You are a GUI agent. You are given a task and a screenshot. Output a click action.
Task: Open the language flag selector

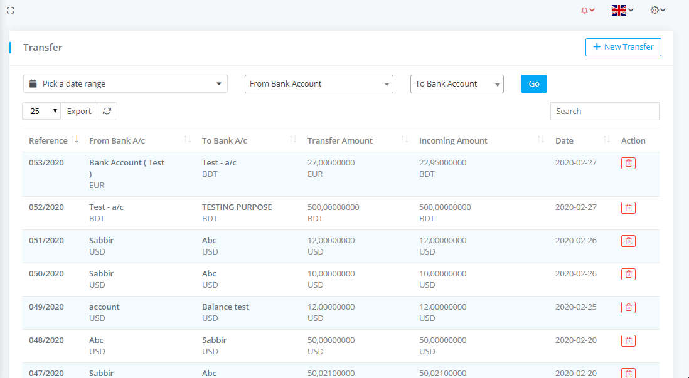coord(622,10)
